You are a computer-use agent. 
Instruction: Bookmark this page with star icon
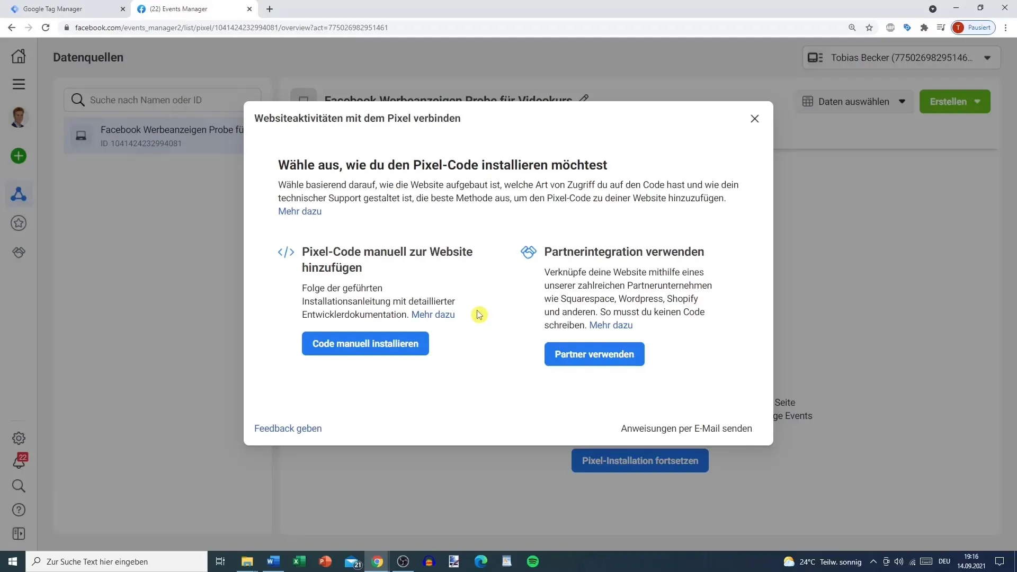tap(869, 28)
